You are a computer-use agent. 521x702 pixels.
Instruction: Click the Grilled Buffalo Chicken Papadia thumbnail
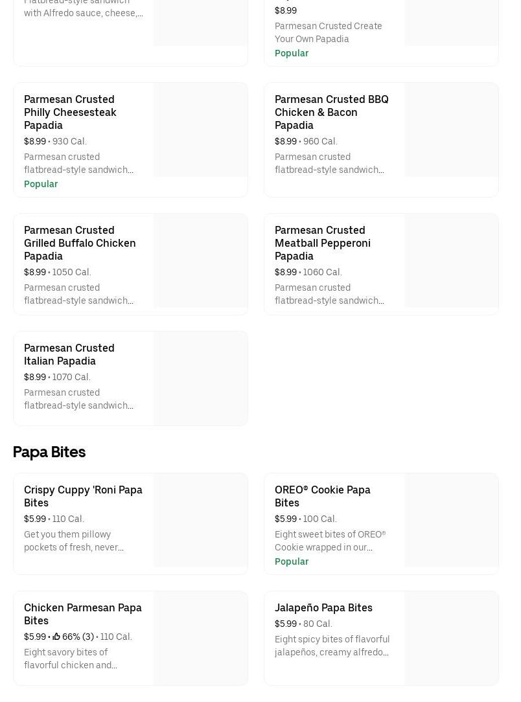pos(200,261)
